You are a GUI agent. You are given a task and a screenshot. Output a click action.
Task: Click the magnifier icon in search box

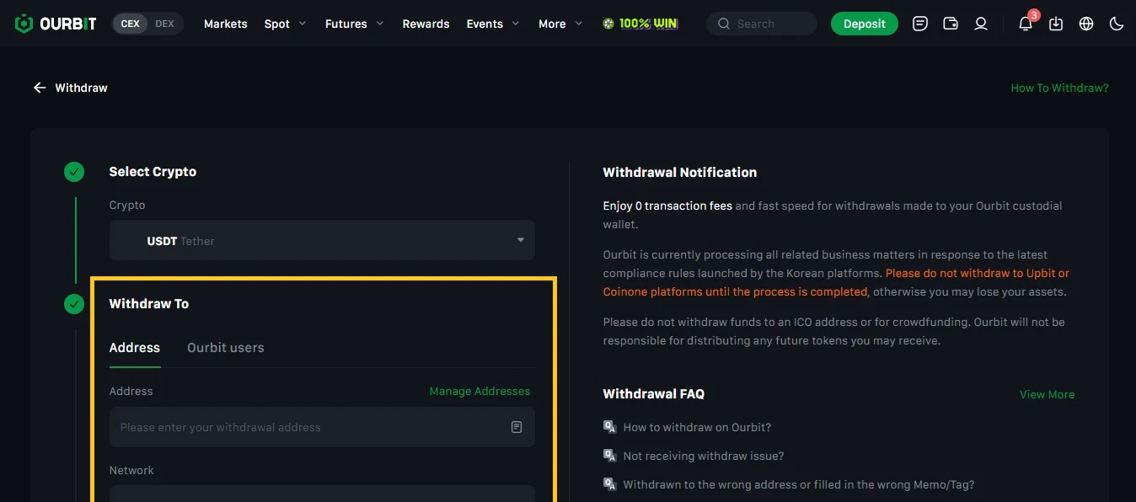click(x=723, y=24)
